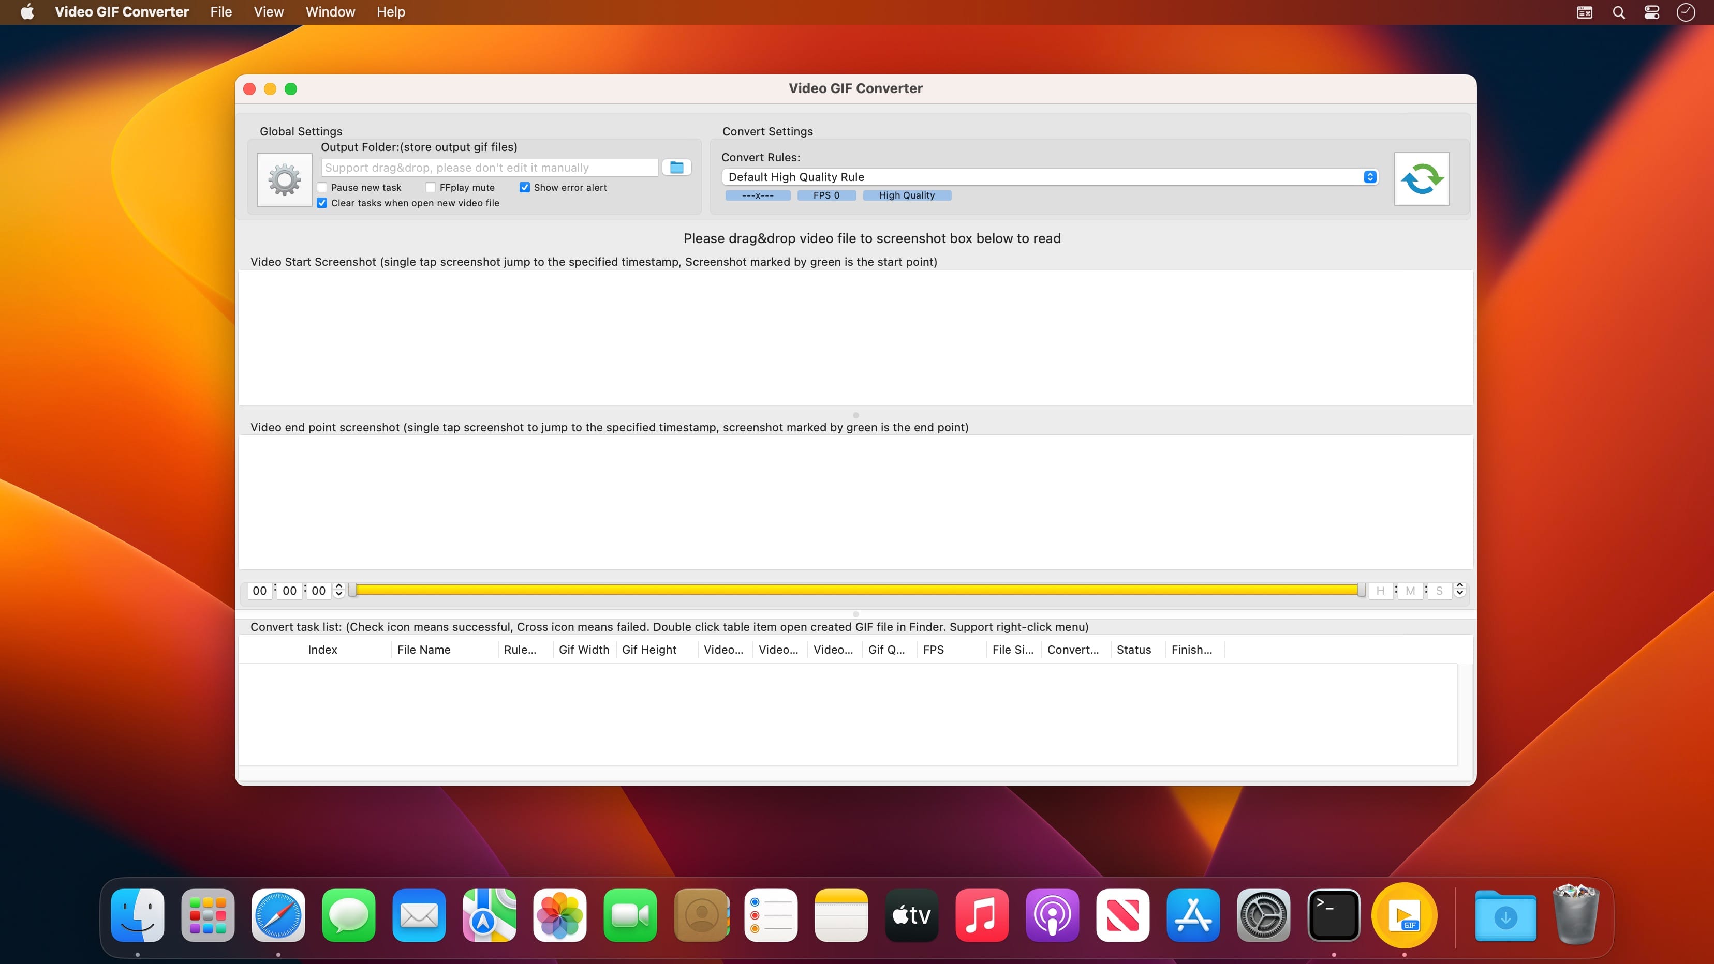Image resolution: width=1714 pixels, height=964 pixels.
Task: Browse output folder with blue folder icon
Action: pos(677,168)
